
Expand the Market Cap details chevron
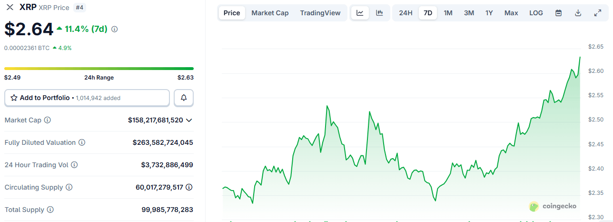point(189,120)
